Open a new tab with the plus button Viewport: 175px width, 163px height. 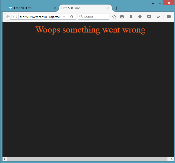coord(116,8)
